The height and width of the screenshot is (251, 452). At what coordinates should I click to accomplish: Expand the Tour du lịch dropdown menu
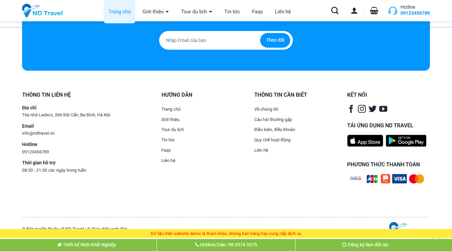(197, 12)
